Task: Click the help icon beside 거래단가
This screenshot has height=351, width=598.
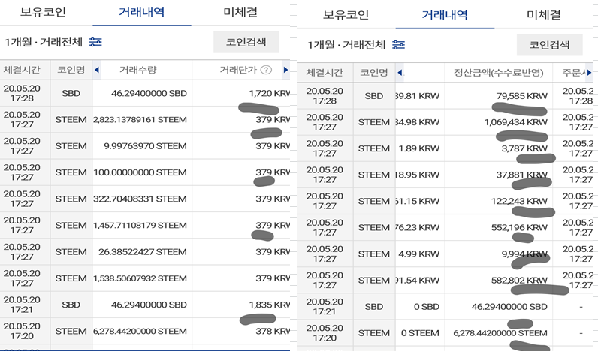Action: pyautogui.click(x=266, y=70)
